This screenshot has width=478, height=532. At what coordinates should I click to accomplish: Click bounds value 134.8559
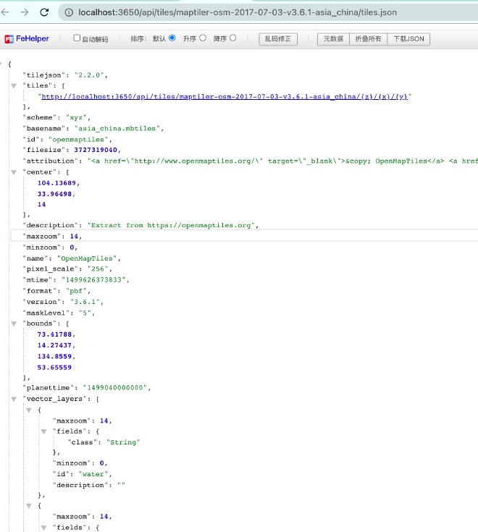(x=54, y=357)
